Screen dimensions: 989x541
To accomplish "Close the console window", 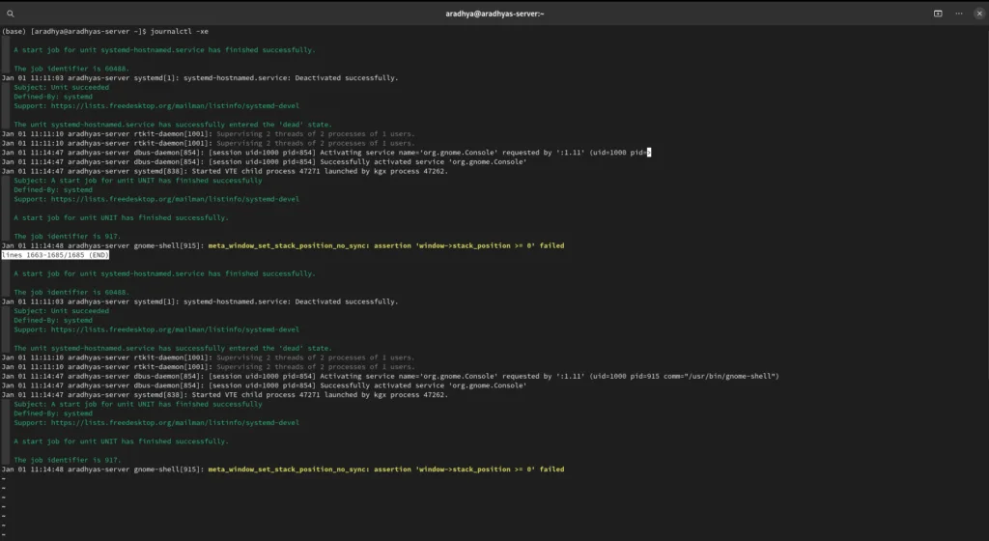I will pyautogui.click(x=979, y=14).
